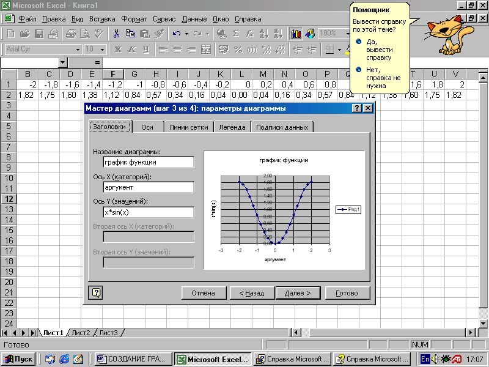This screenshot has width=489, height=367.
Task: Click the Save diskette icon
Action: coord(39,34)
